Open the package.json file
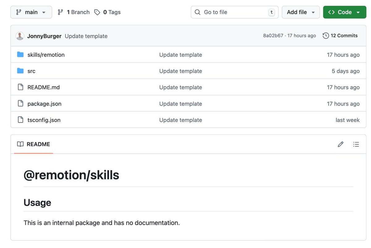 coord(44,104)
